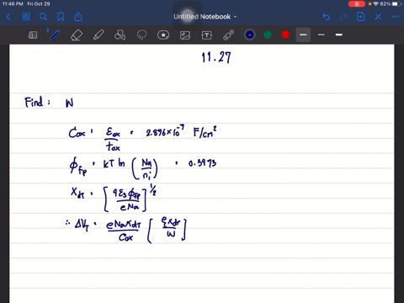The image size is (404, 303).
Task: Open the thumbnail grid view
Action: coord(26,17)
